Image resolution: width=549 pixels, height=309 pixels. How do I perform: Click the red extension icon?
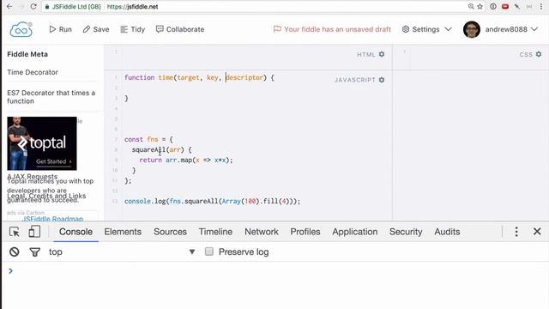(505, 6)
